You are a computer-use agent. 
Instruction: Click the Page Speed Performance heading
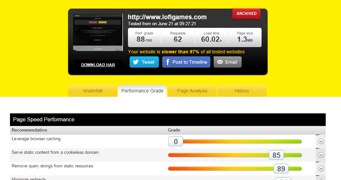[x=44, y=119]
